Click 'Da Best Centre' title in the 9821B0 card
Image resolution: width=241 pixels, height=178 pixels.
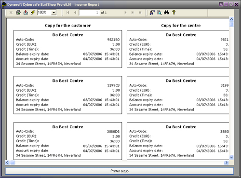coord(68,35)
